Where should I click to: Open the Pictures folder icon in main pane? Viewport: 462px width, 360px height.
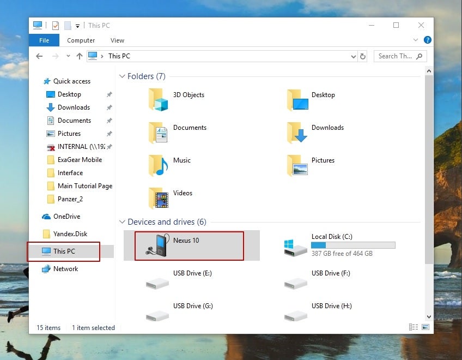coord(297,165)
